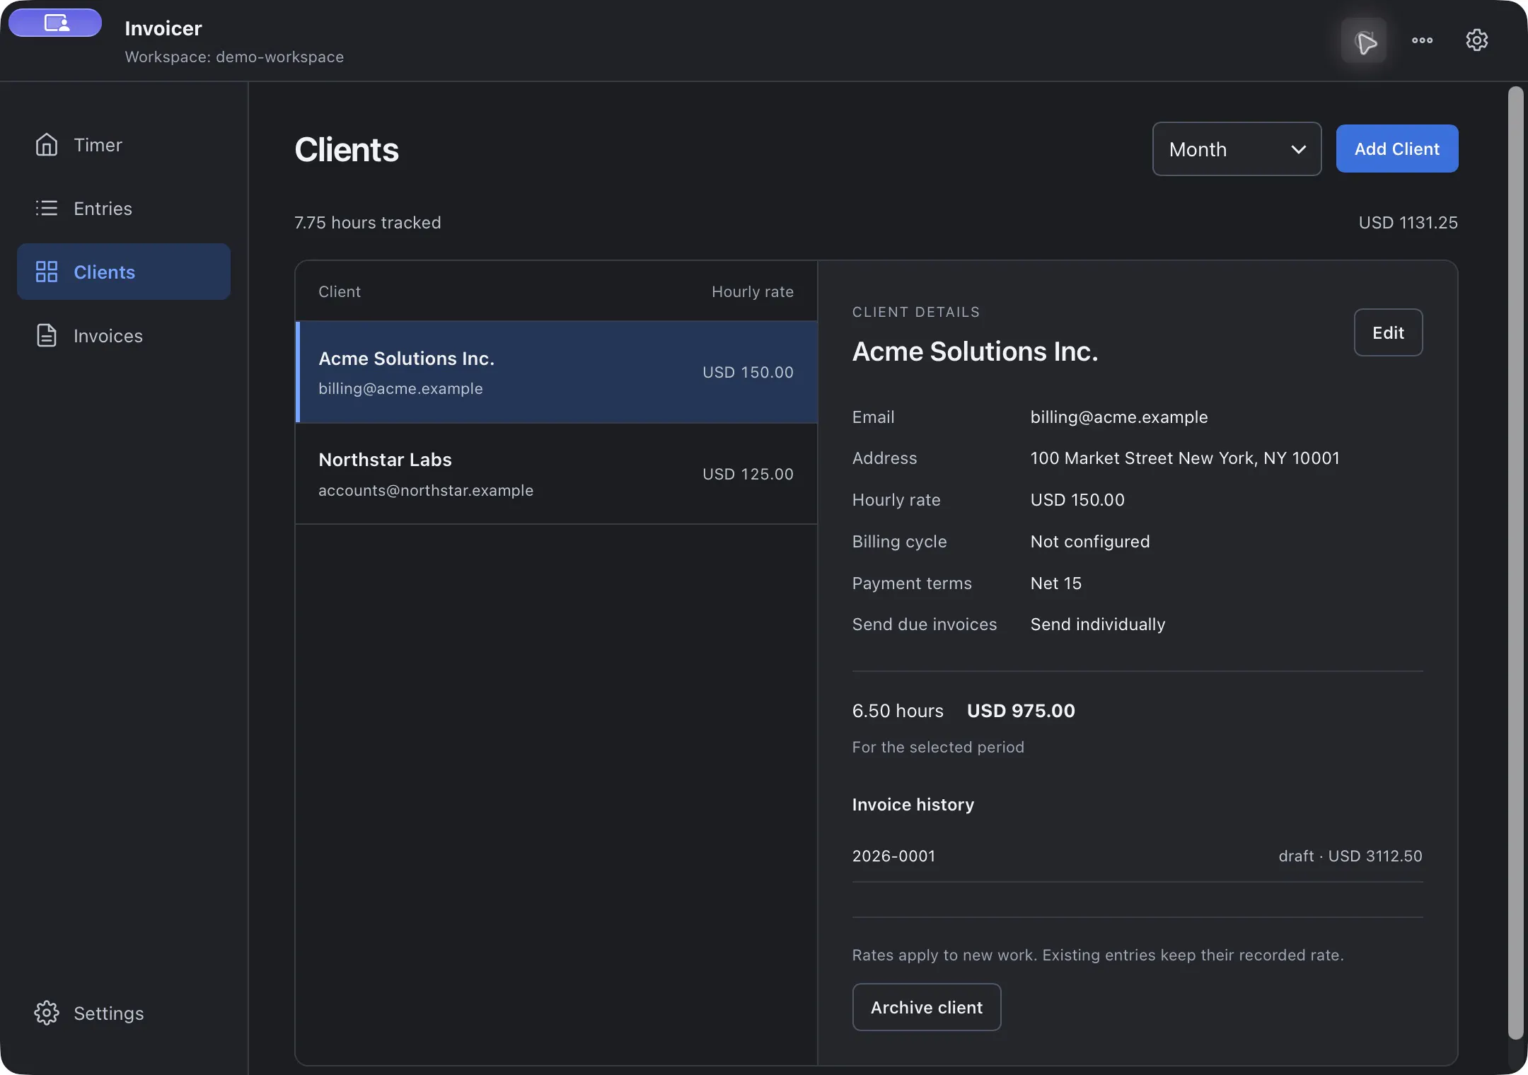
Task: Click the sidebar Settings gear icon
Action: click(x=47, y=1013)
